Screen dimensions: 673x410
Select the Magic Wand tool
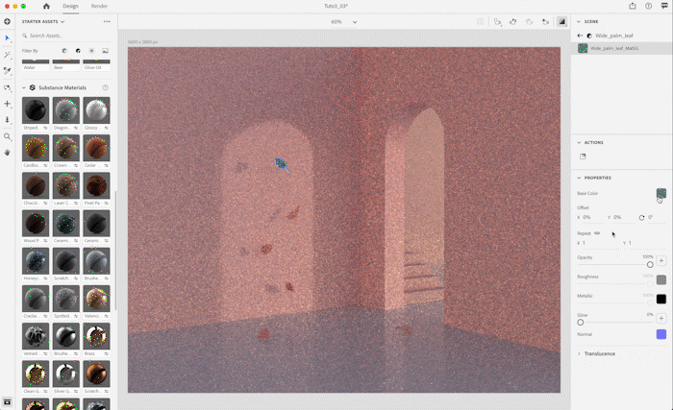(8, 55)
